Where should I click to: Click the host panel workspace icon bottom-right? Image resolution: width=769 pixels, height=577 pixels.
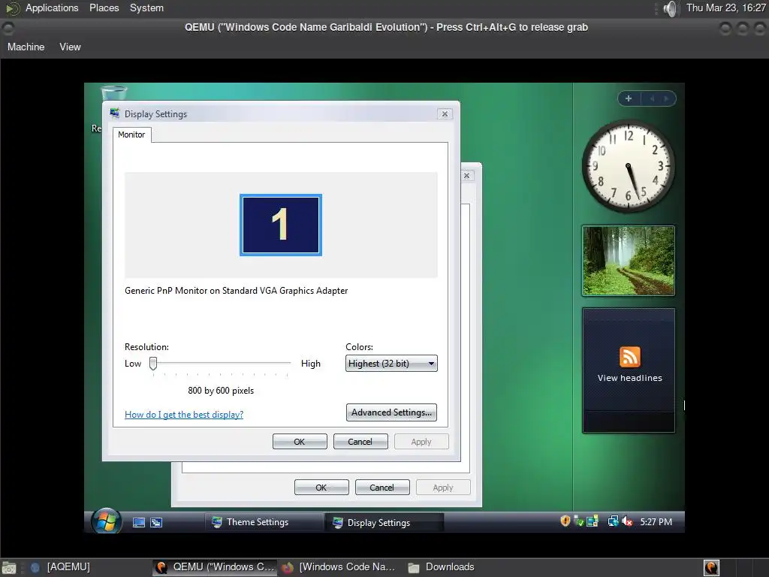coord(711,568)
